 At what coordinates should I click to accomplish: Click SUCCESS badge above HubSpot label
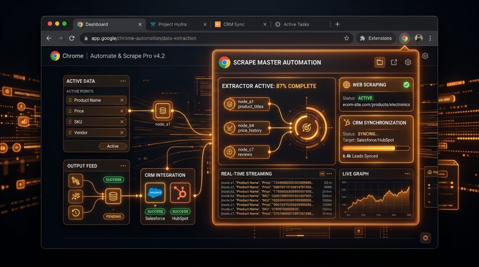[180, 212]
